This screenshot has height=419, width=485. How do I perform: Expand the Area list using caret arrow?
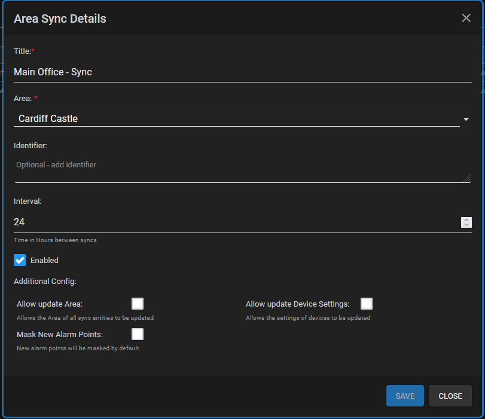[466, 119]
